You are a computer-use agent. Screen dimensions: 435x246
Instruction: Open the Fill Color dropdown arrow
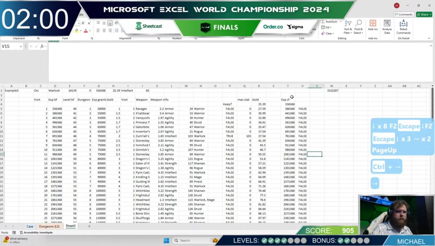click(81, 31)
